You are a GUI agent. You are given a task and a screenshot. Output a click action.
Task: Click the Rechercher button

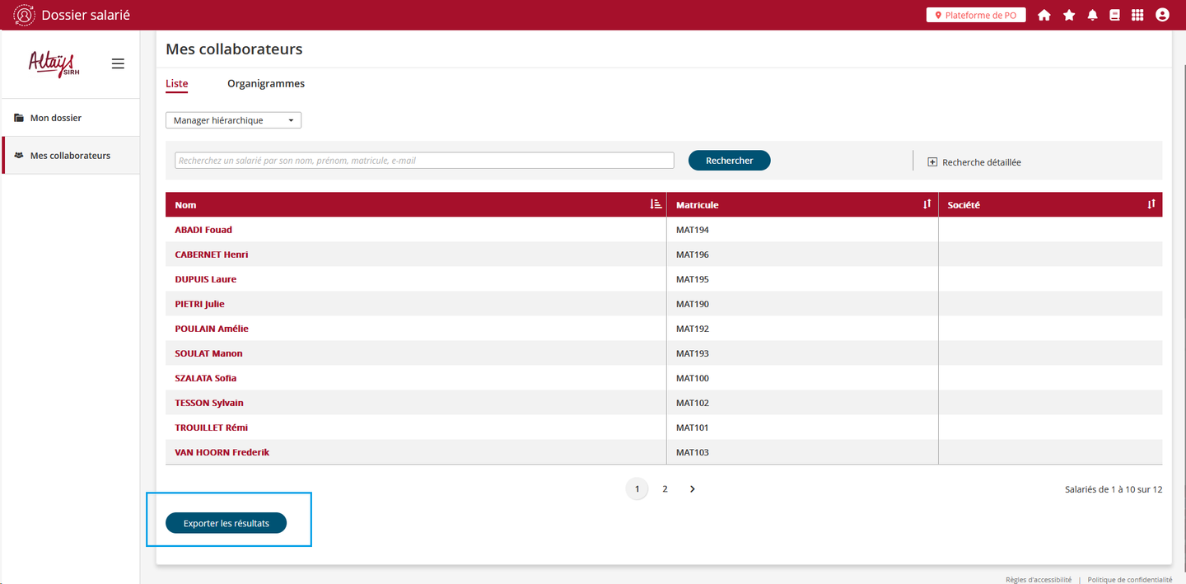(729, 161)
